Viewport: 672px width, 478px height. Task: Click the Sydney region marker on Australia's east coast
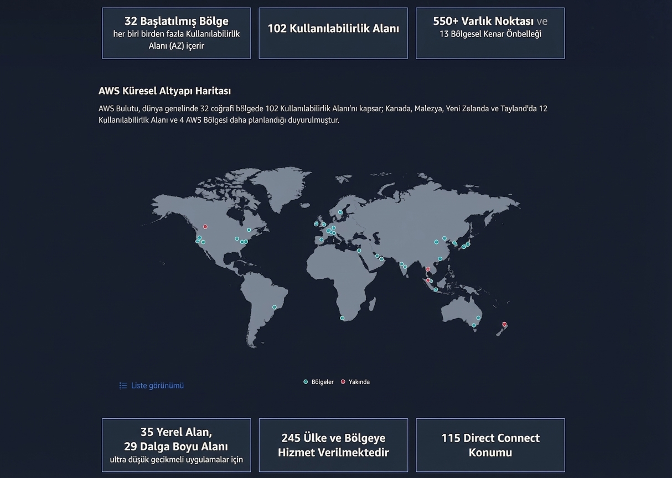point(478,318)
